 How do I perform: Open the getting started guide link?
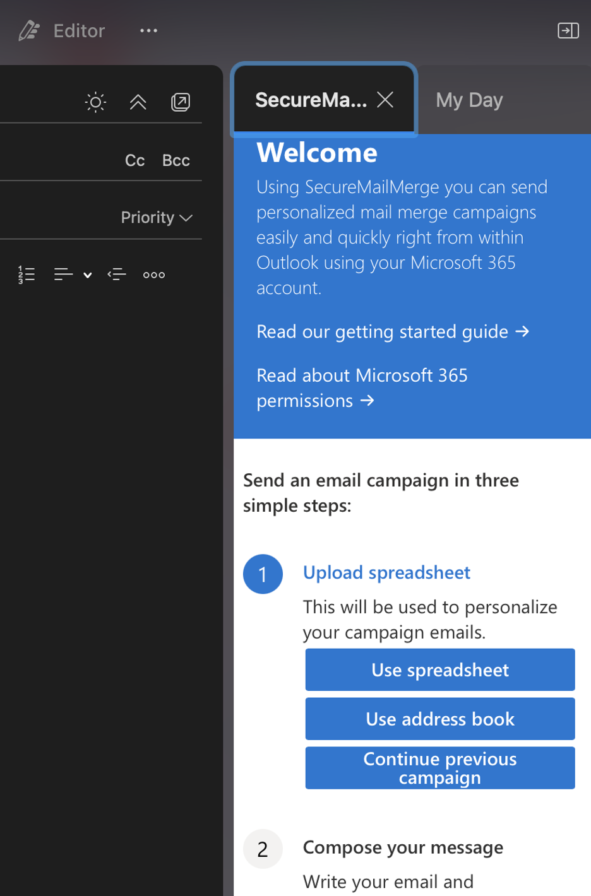click(x=393, y=331)
